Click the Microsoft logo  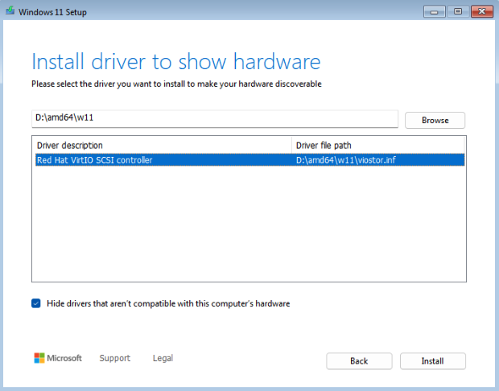(58, 358)
